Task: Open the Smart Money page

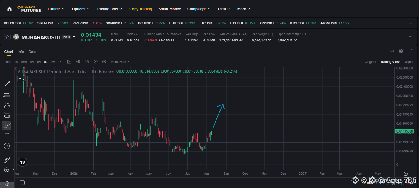Action: click(170, 9)
